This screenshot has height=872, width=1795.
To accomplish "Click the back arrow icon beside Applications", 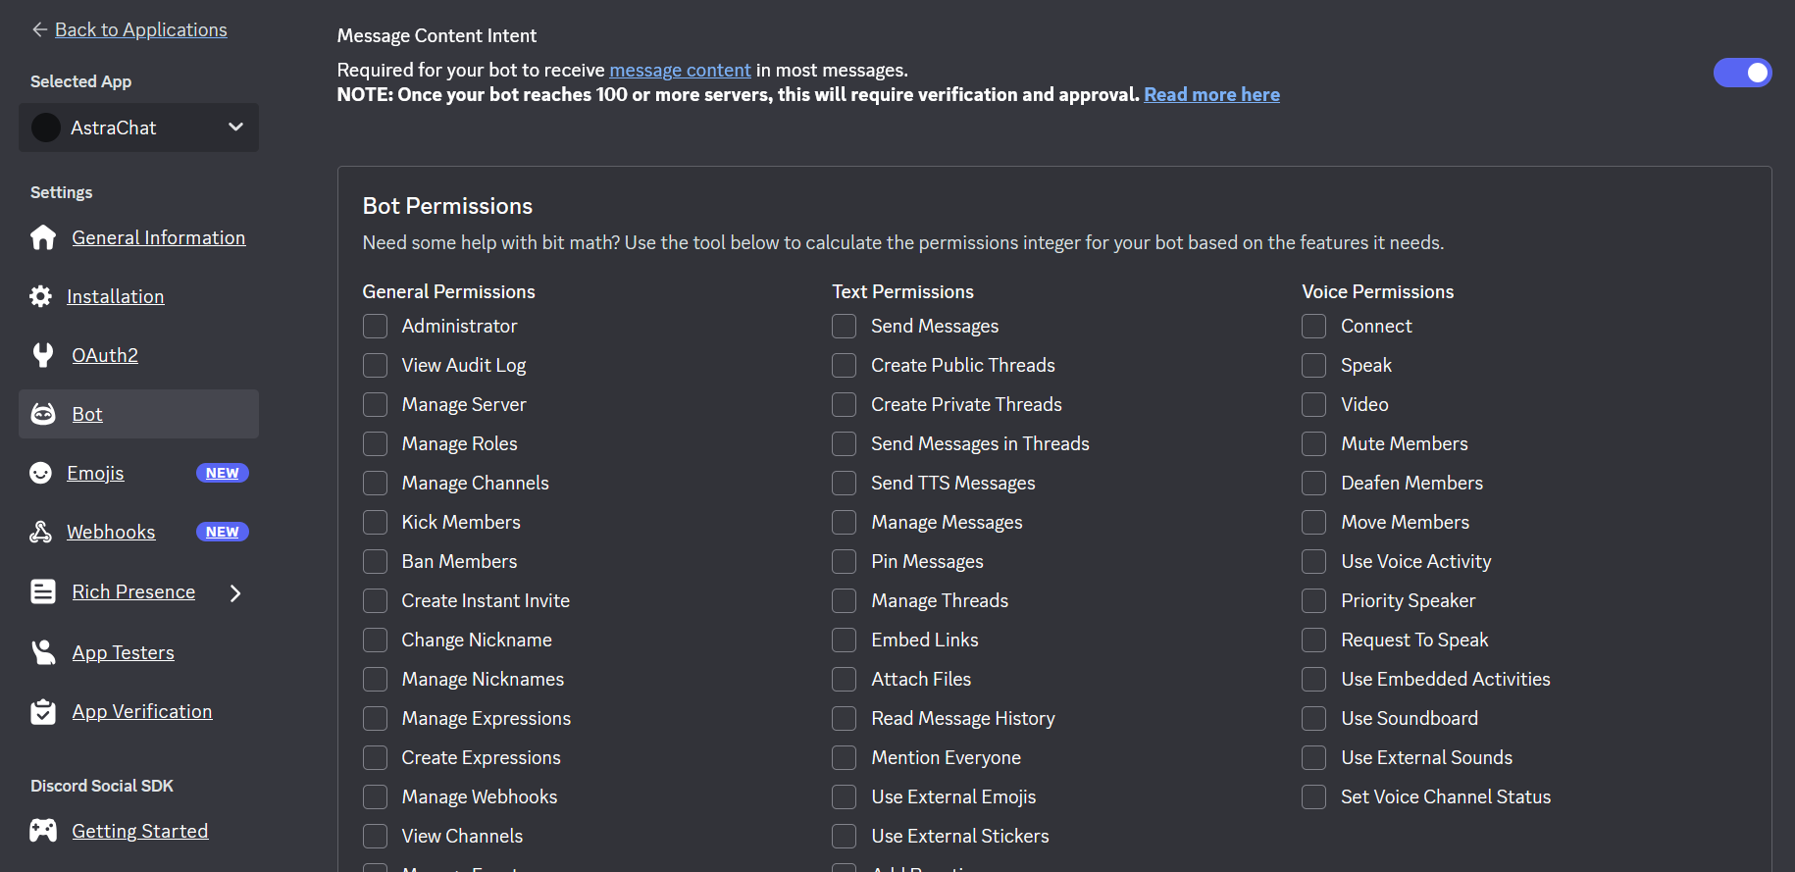I will point(39,29).
